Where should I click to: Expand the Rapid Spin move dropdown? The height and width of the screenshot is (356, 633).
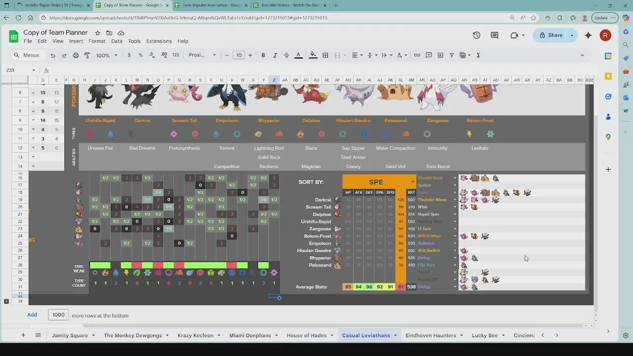[454, 214]
